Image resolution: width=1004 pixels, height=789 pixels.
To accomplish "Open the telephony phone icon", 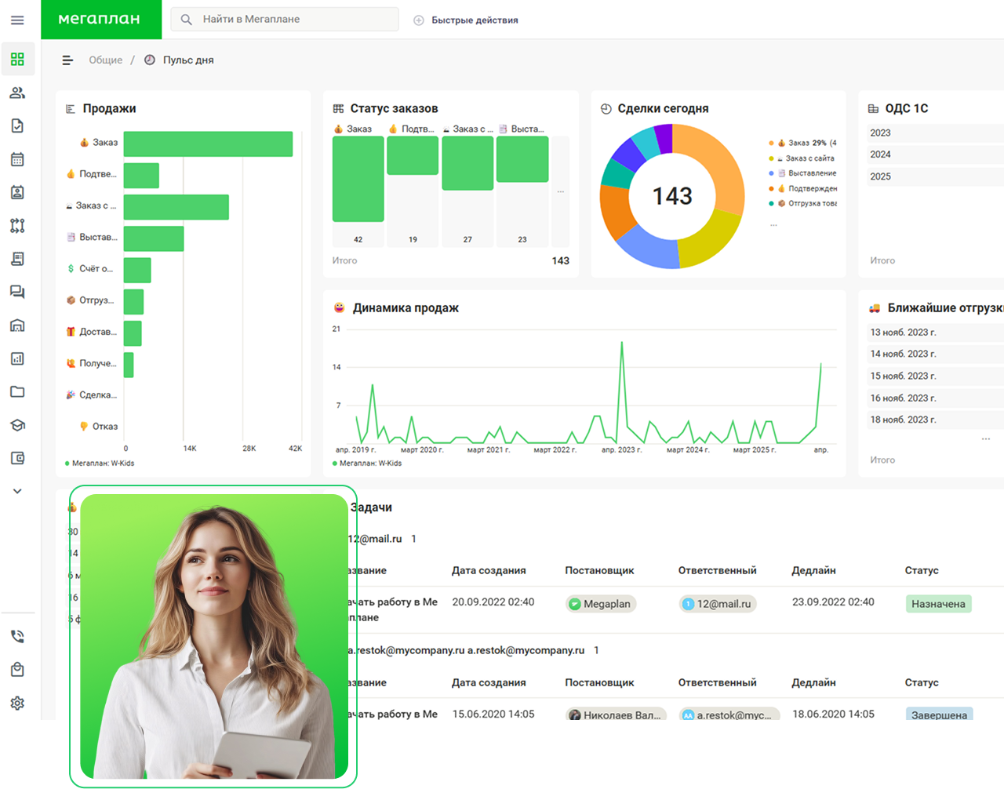I will tap(17, 637).
